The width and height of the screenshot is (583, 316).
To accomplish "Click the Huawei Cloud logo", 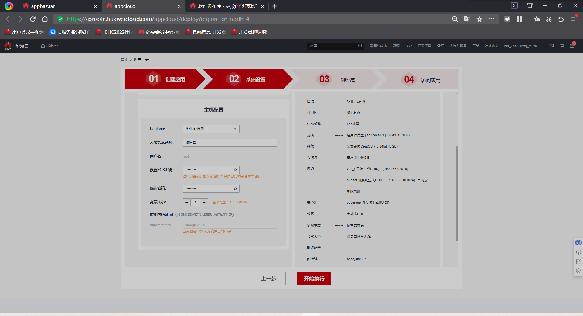I will pyautogui.click(x=8, y=46).
